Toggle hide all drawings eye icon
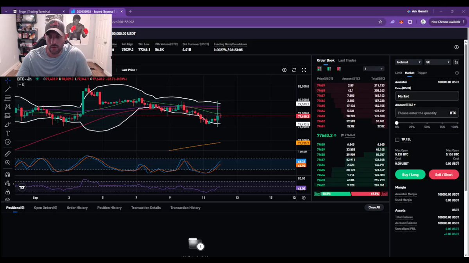This screenshot has height=263, width=469. (x=7, y=199)
